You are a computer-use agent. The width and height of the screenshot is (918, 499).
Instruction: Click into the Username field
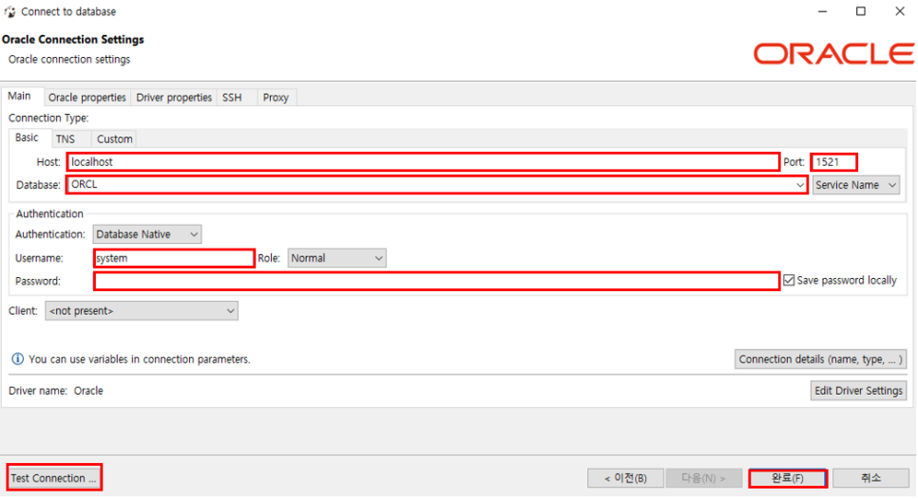pyautogui.click(x=174, y=258)
